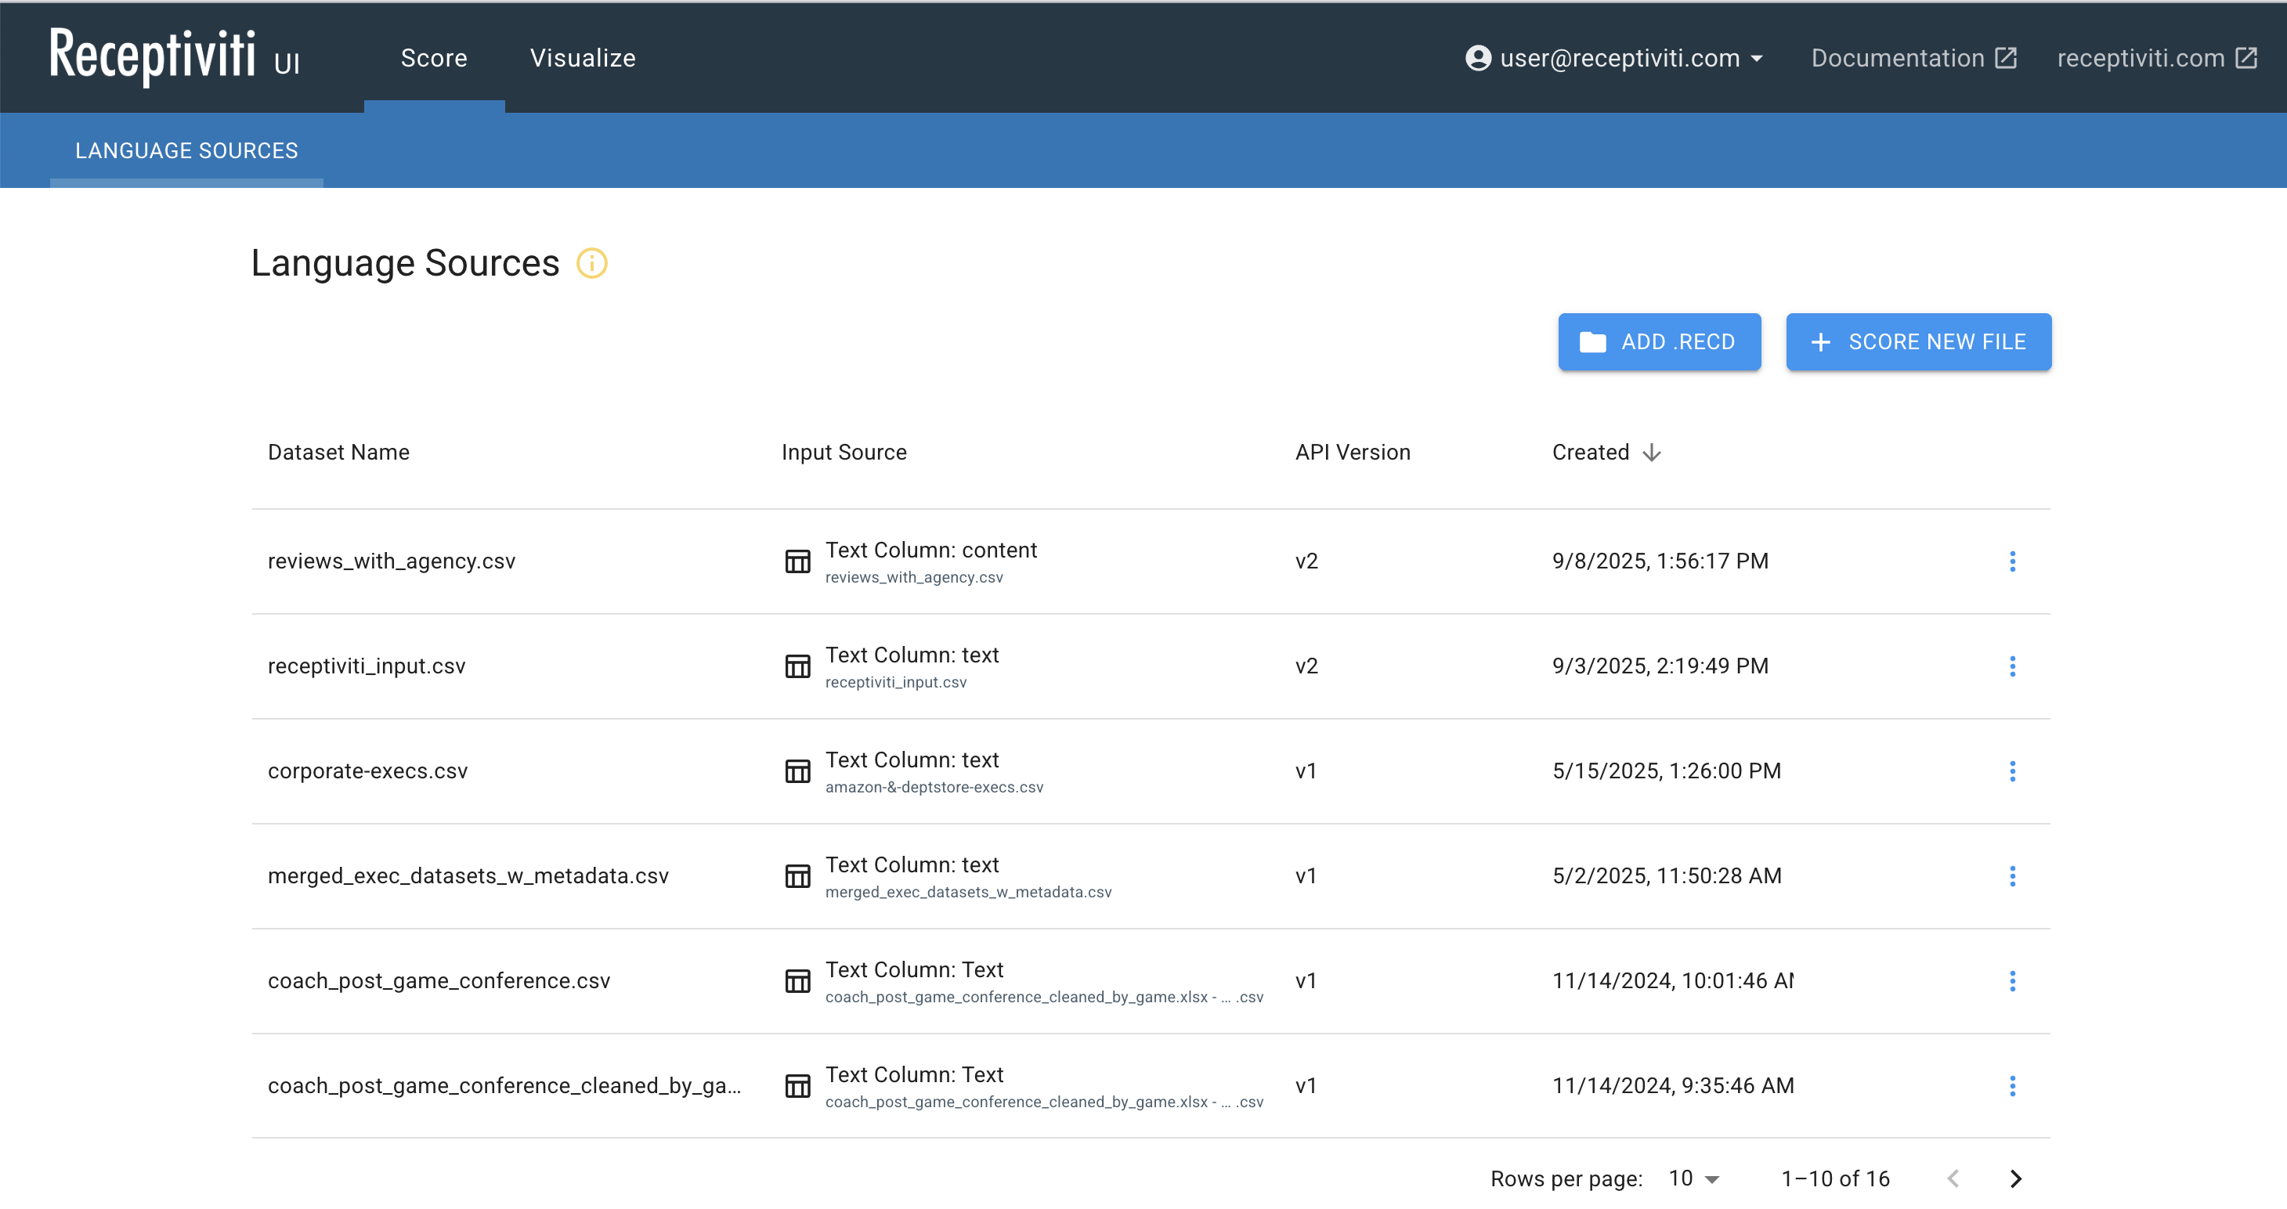2287x1209 pixels.
Task: Click the three-dot menu for reviews_with_agency.csv
Action: click(x=2013, y=561)
